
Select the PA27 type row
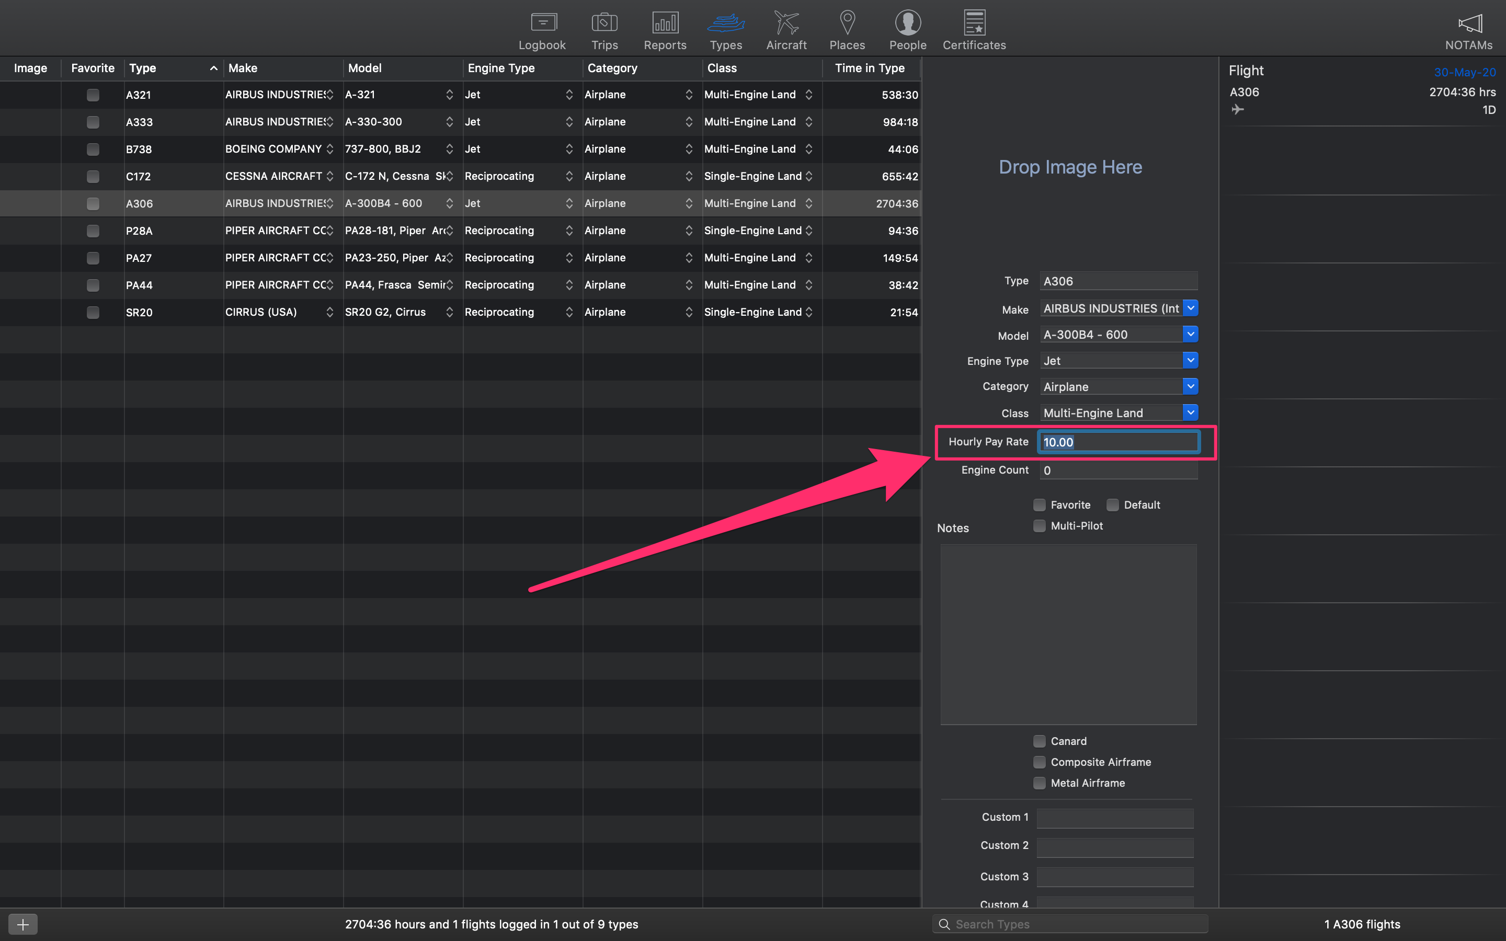pos(461,258)
